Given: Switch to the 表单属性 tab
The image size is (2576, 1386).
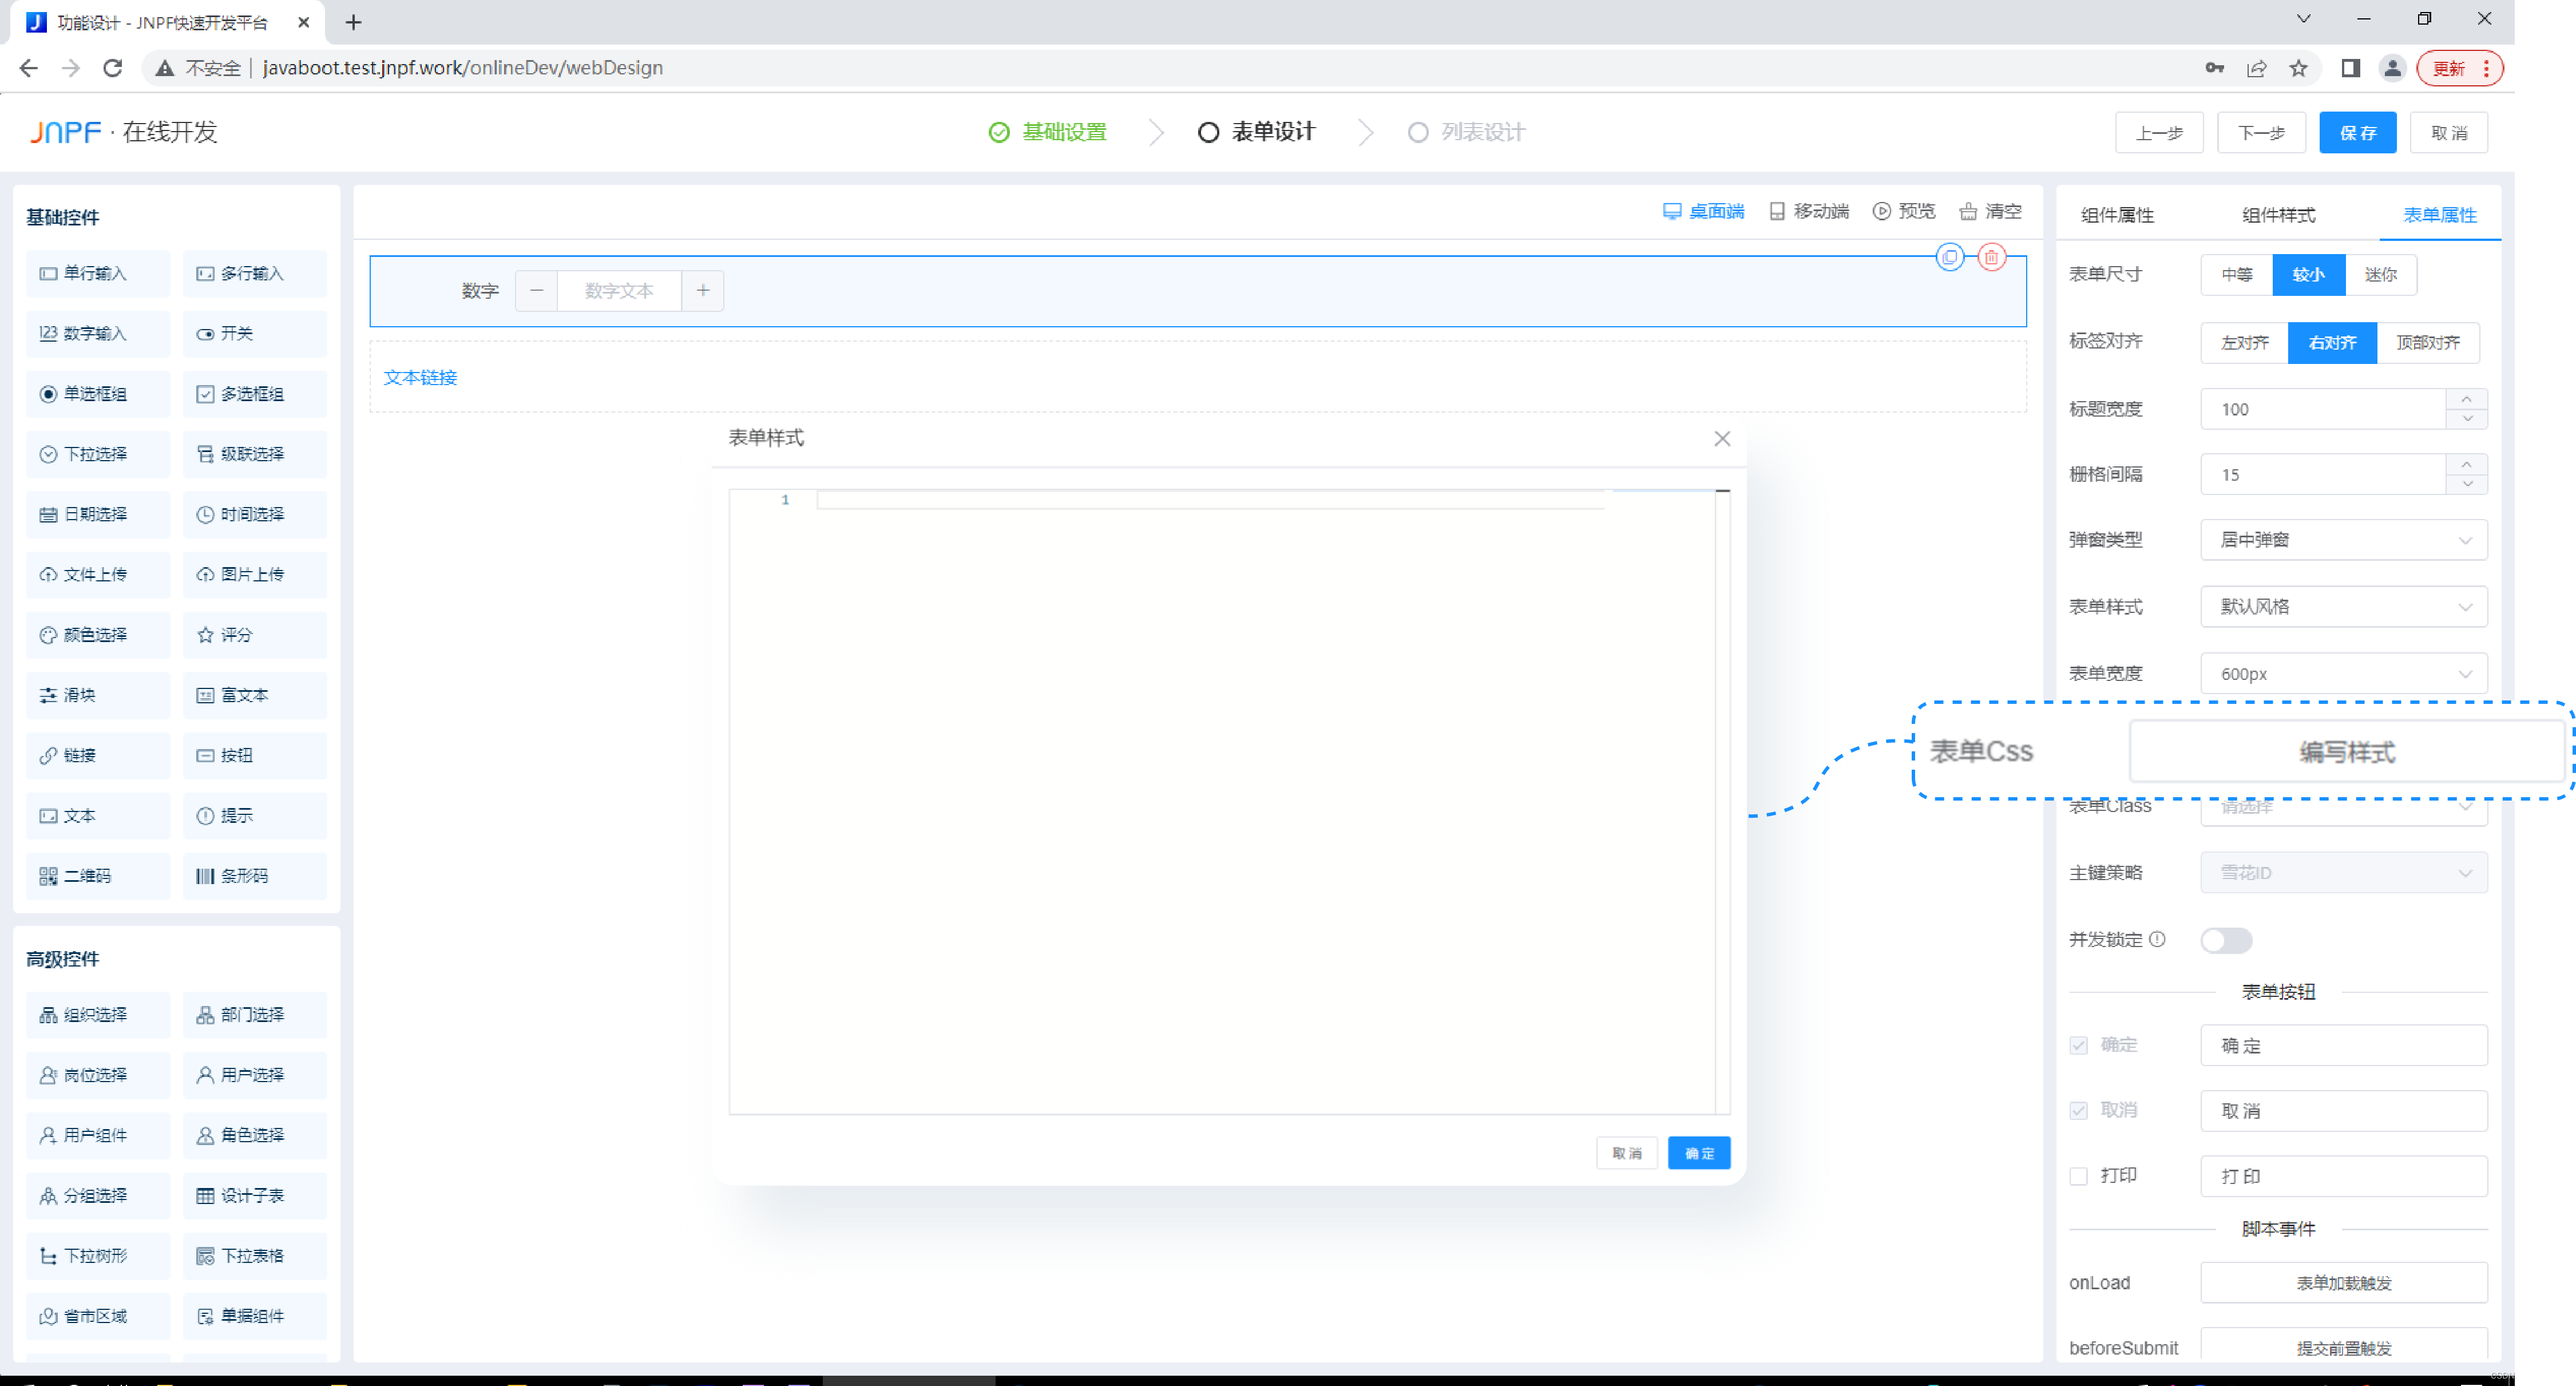Looking at the screenshot, I should 2440,215.
